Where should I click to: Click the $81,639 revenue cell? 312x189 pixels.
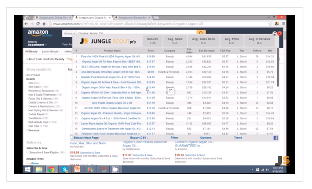[x=207, y=56]
